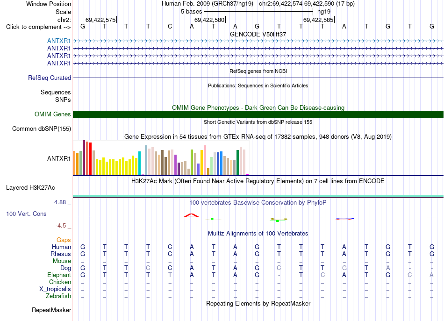444x321 pixels.
Task: Click the olive G conservation logo glyph
Action: [x=279, y=219]
